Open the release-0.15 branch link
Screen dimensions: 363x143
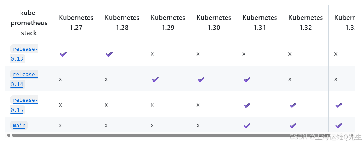(x=24, y=105)
